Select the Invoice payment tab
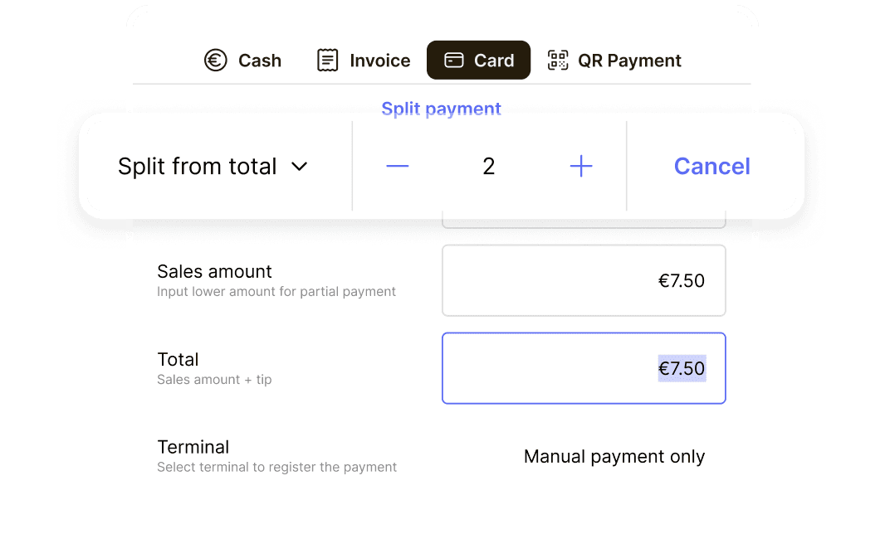The height and width of the screenshot is (534, 885). [379, 61]
